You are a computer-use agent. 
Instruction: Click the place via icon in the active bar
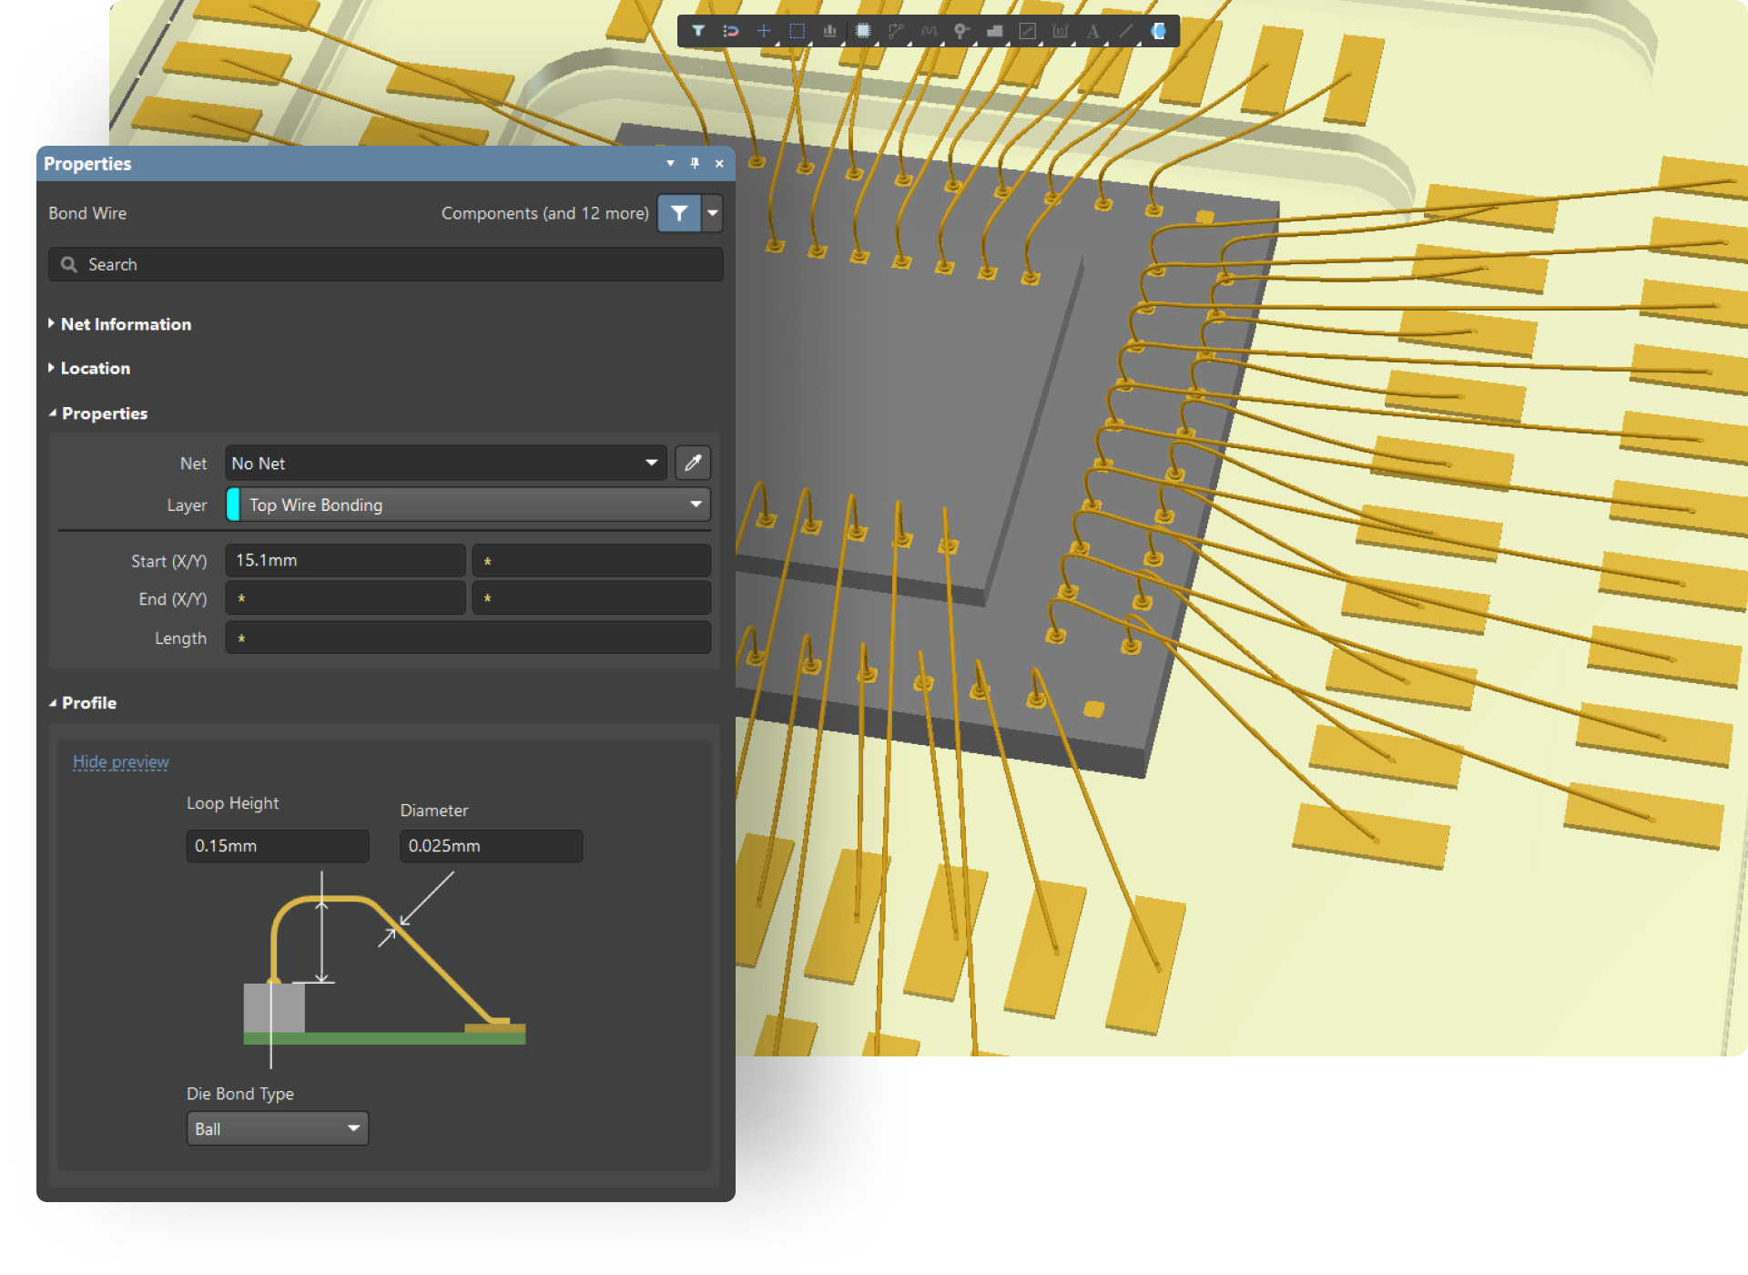pos(961,31)
